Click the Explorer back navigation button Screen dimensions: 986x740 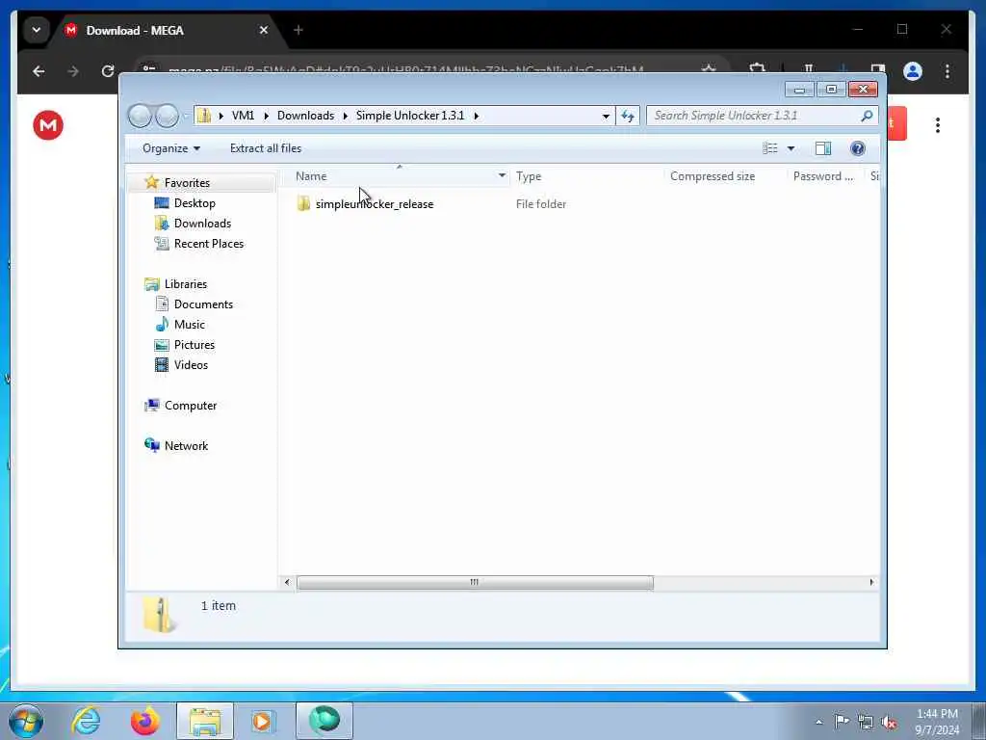coord(140,116)
